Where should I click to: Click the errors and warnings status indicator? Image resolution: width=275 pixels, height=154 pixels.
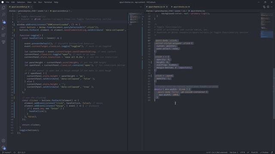[x=21, y=152]
